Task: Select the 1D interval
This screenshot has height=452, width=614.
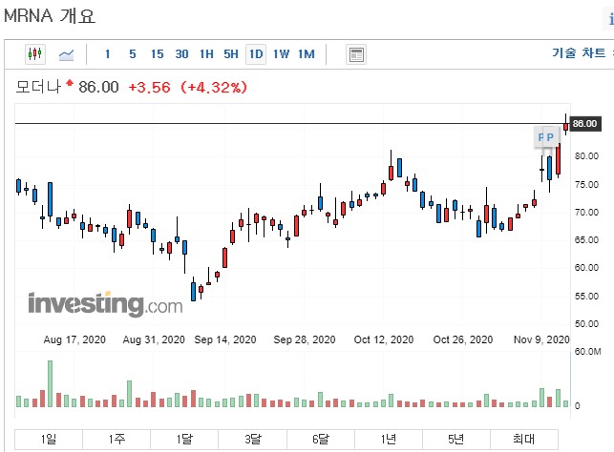Action: click(256, 54)
